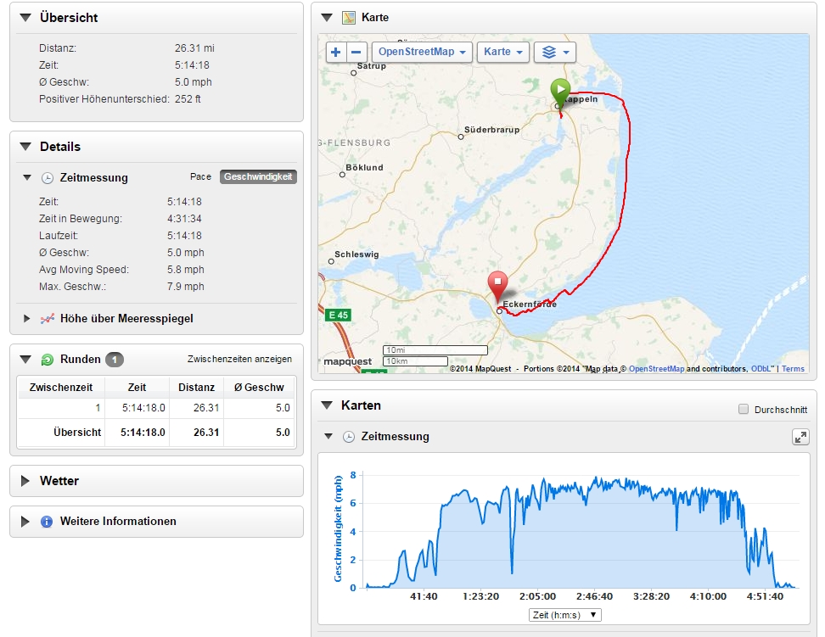
Task: Expand the Wetter panel
Action: pos(25,481)
